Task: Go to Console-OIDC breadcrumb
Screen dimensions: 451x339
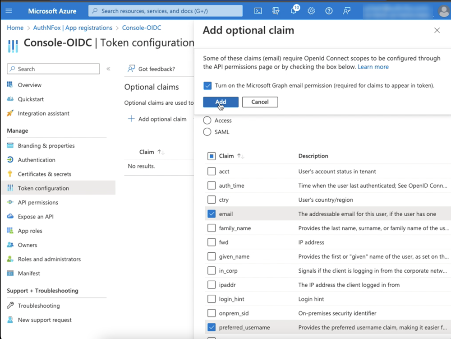Action: 142,28
